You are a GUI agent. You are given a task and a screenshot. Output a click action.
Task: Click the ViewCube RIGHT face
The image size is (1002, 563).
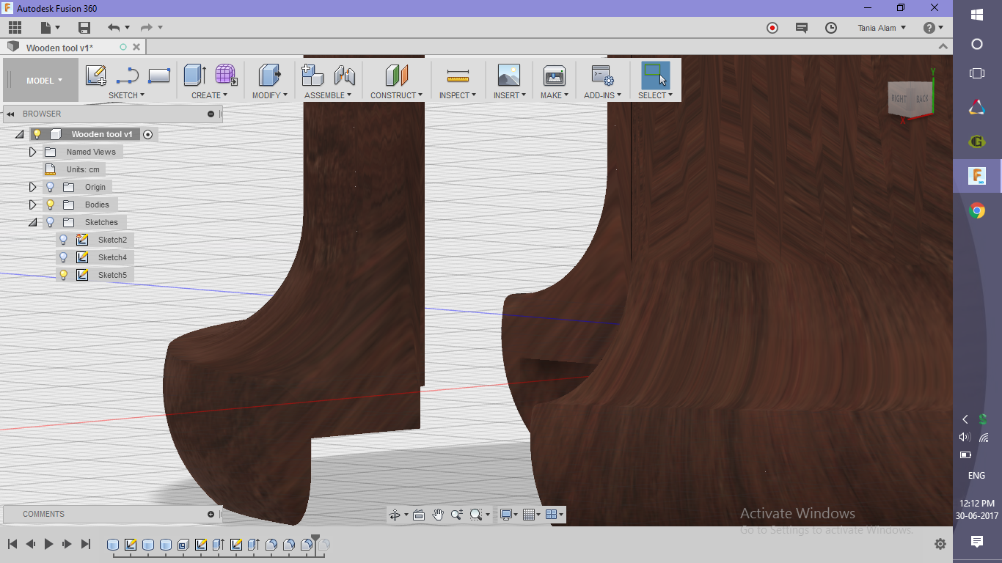pos(899,99)
